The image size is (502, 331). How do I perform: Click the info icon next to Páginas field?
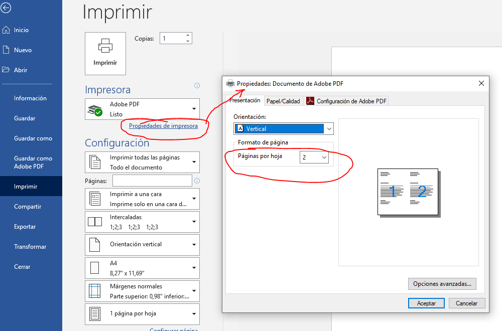point(197,181)
